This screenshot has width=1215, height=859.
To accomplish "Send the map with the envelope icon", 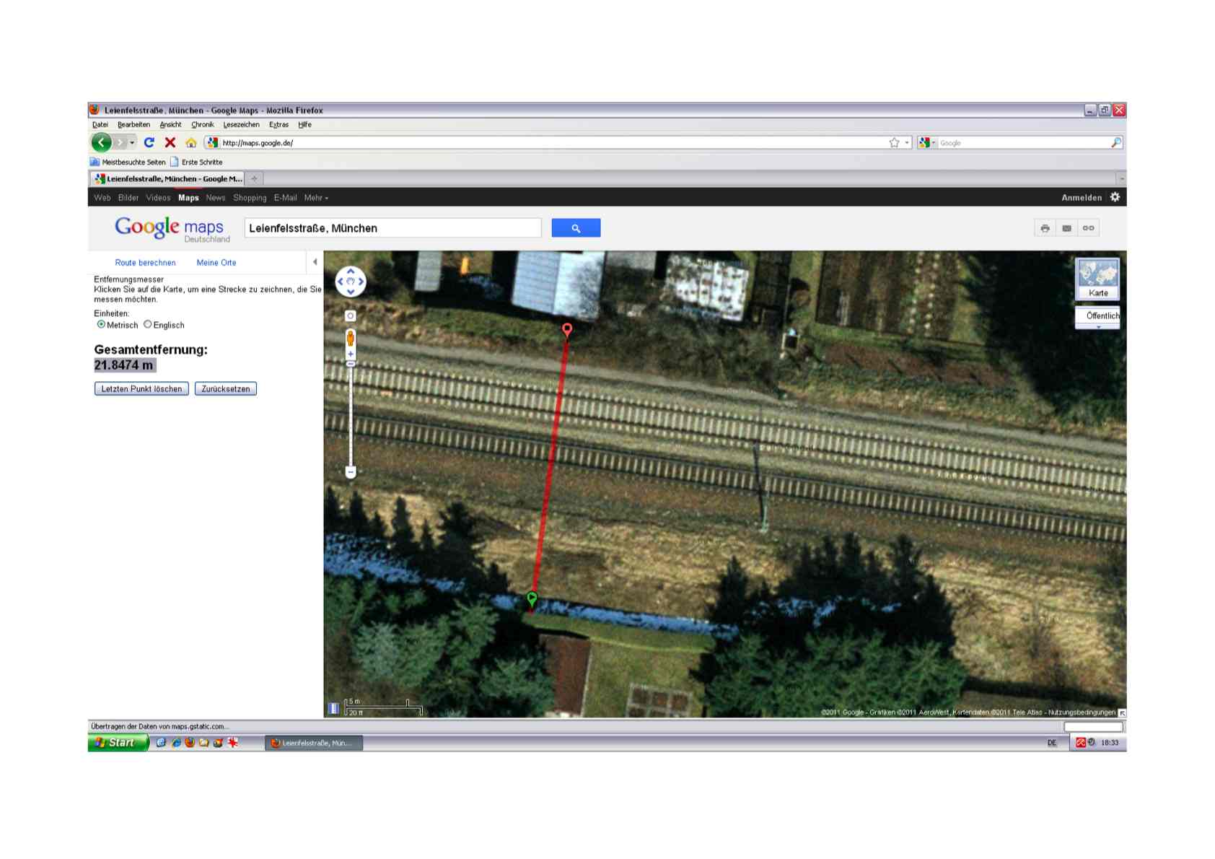I will (x=1066, y=228).
